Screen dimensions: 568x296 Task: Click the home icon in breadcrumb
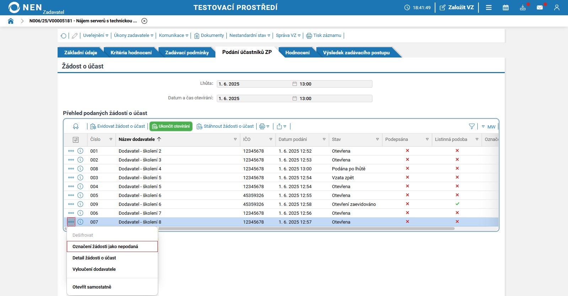point(11,21)
